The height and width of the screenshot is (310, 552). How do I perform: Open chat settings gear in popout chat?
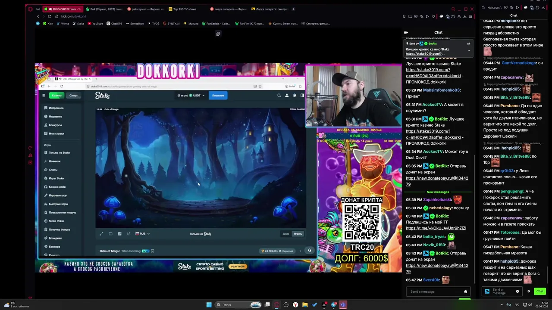click(529, 291)
